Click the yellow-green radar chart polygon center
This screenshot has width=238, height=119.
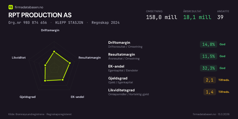pyautogui.click(x=55, y=68)
